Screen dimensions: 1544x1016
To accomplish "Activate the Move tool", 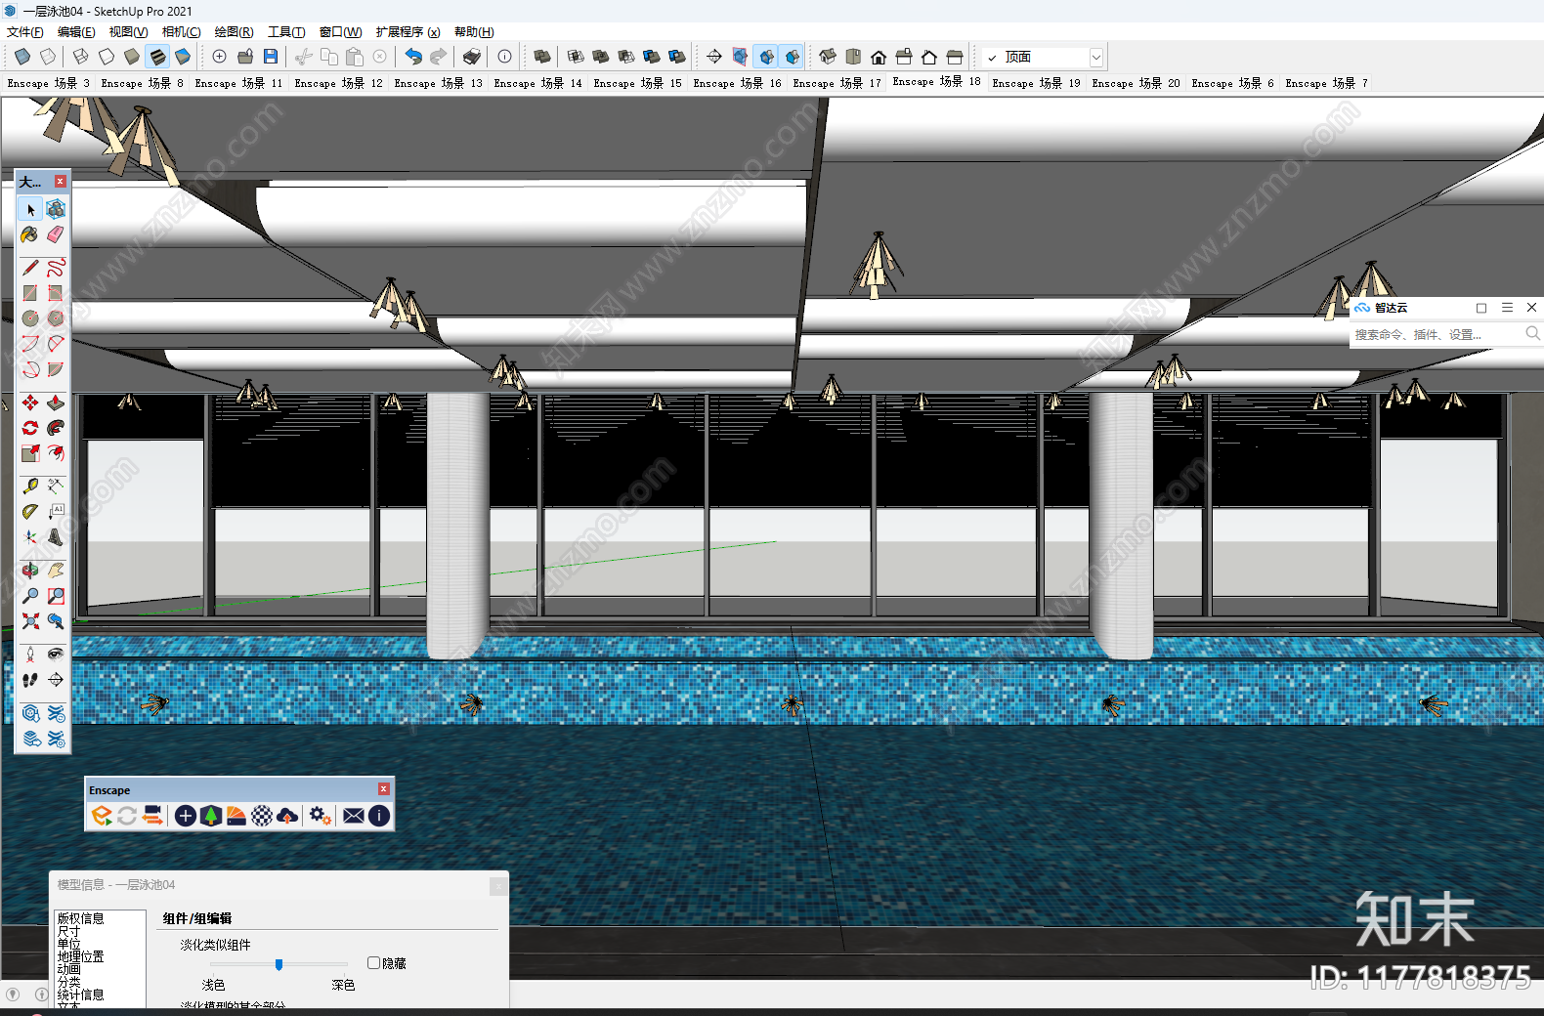I will tap(30, 402).
